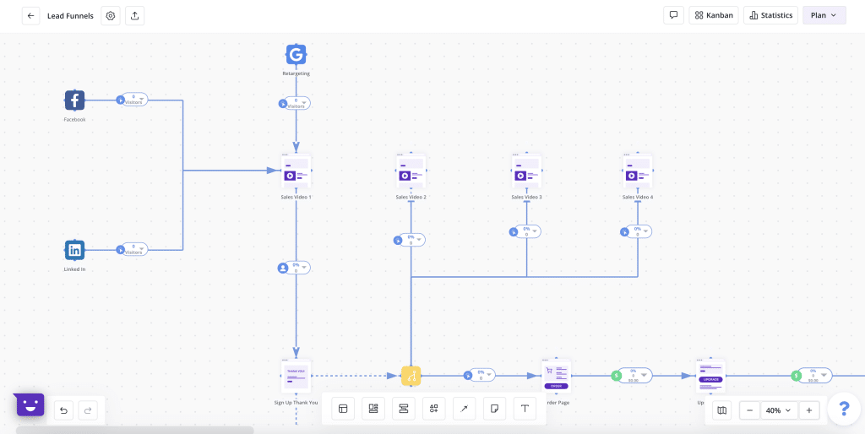Image resolution: width=865 pixels, height=434 pixels.
Task: Open the templates grid tool in bottom toolbar
Action: click(x=373, y=409)
